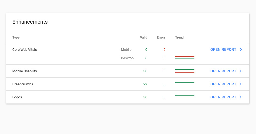Click the Logos errors count 0
Viewport: 256px width, 134px height.
(x=165, y=97)
